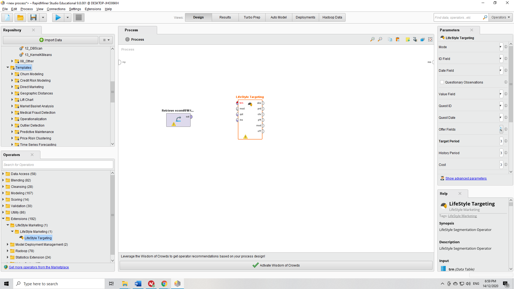Image resolution: width=514 pixels, height=289 pixels.
Task: Open the Date Field parameter dropdown
Action: point(501,71)
